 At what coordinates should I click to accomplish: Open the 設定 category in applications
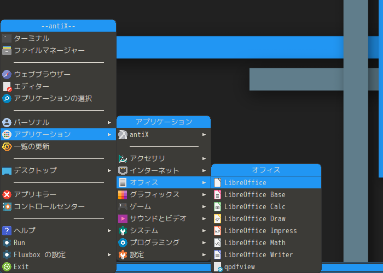point(164,255)
